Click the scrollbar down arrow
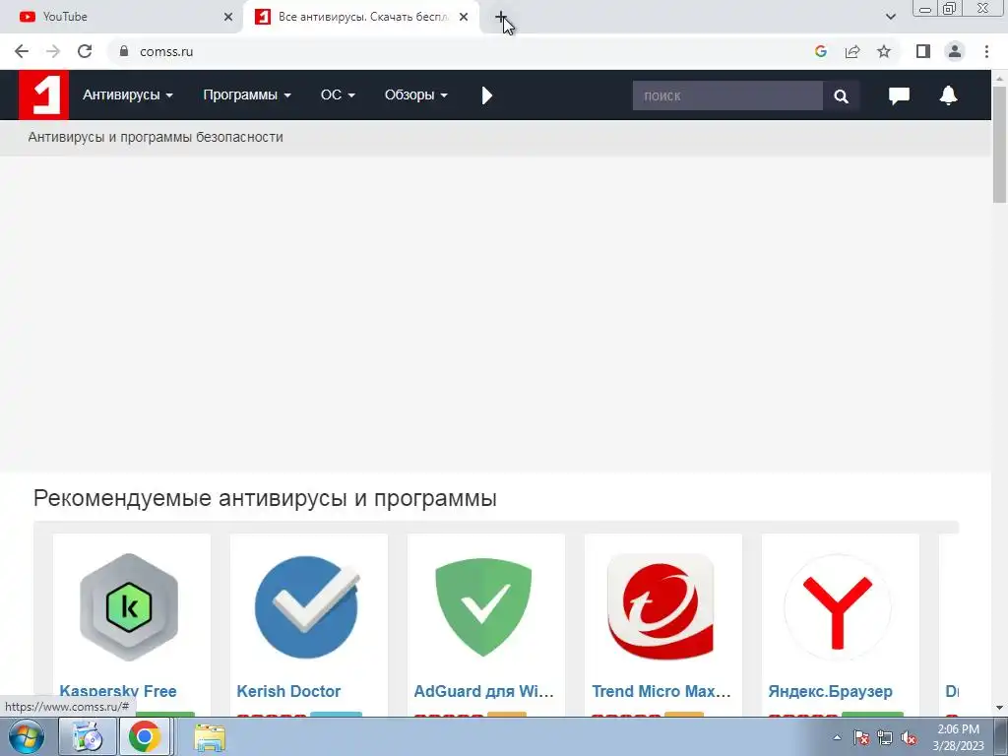1008x756 pixels. coord(1000,708)
